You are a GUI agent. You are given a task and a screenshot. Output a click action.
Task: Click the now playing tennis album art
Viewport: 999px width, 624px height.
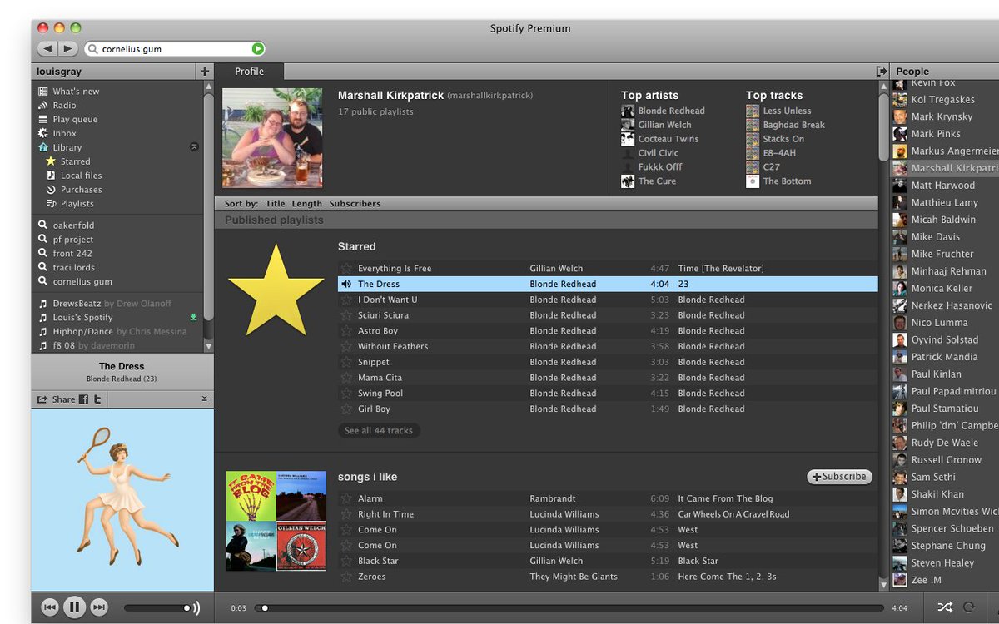tap(122, 500)
